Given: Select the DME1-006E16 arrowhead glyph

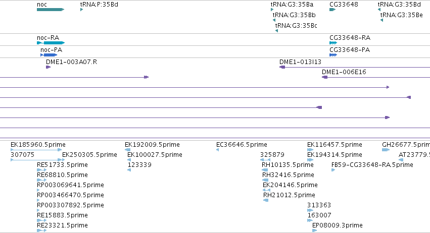Looking at the screenshot, I should coord(325,77).
